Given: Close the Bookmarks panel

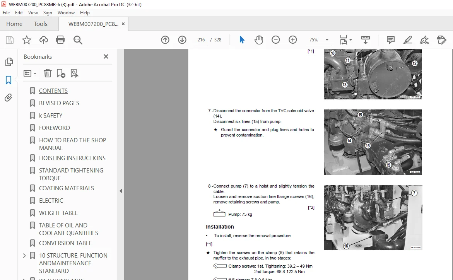Looking at the screenshot, I should click(106, 56).
